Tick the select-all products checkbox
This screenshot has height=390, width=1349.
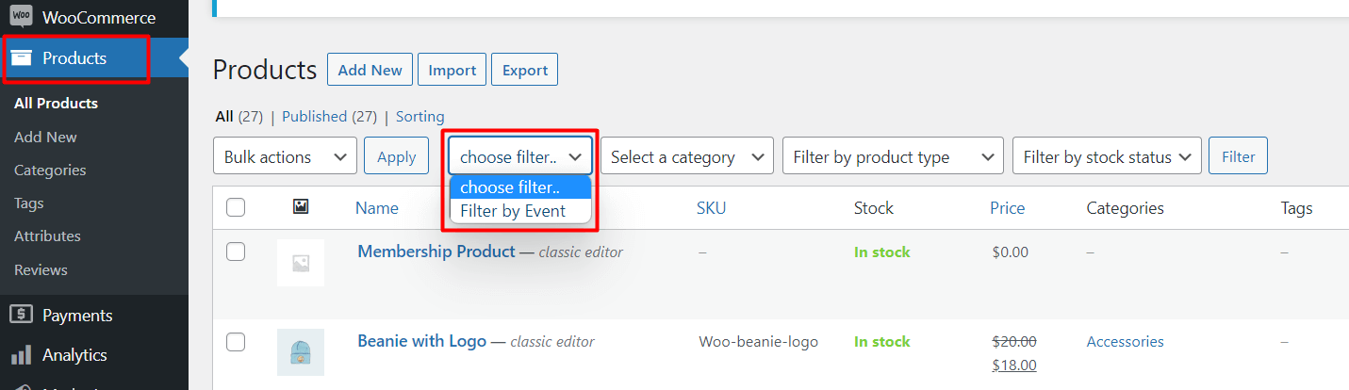pyautogui.click(x=236, y=207)
